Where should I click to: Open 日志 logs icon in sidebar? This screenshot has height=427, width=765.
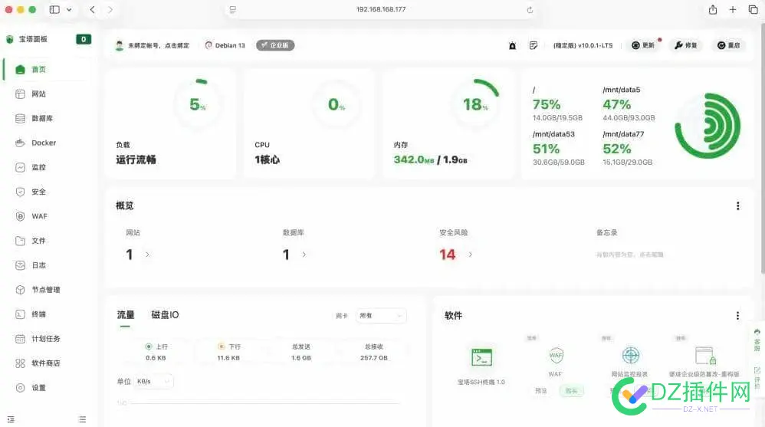tap(20, 265)
